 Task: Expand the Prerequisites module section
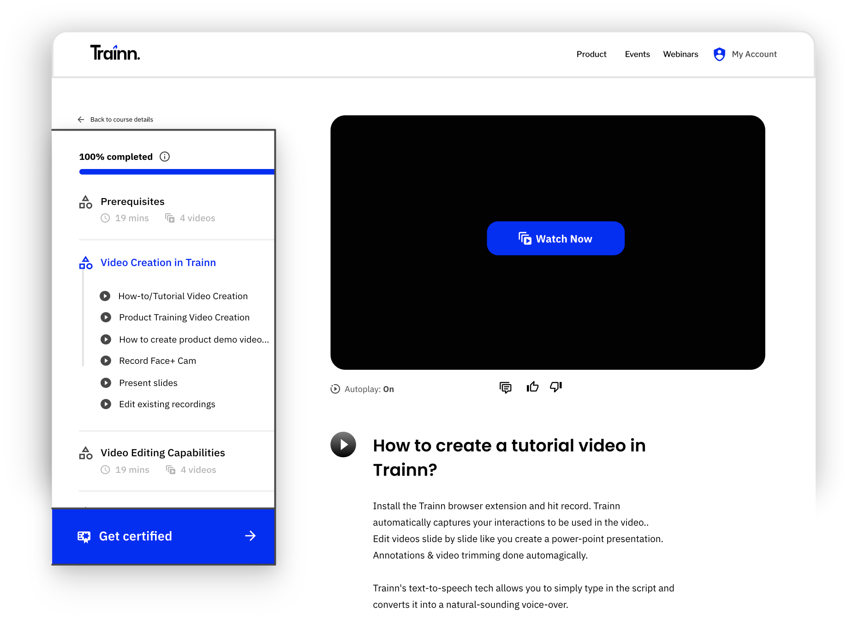pyautogui.click(x=132, y=201)
